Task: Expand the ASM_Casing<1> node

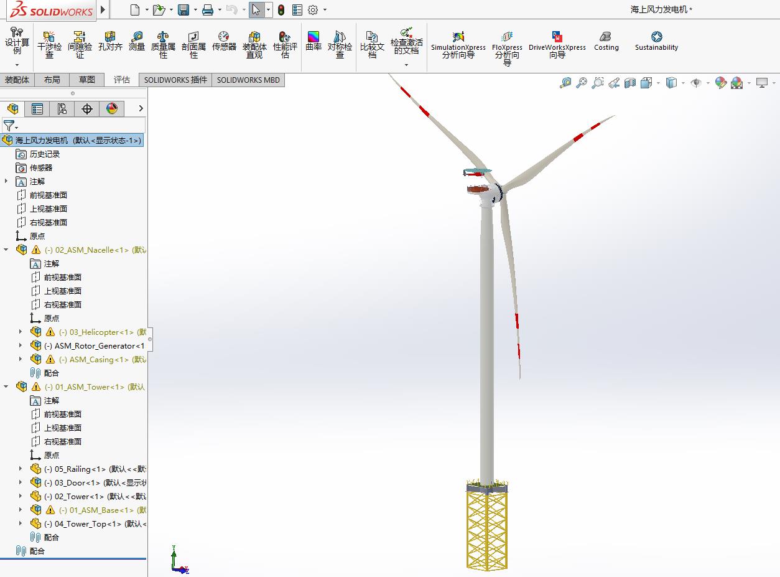Action: tap(21, 359)
